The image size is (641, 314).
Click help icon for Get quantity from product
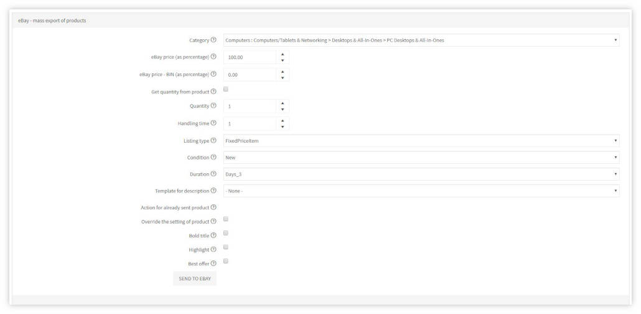click(x=213, y=92)
